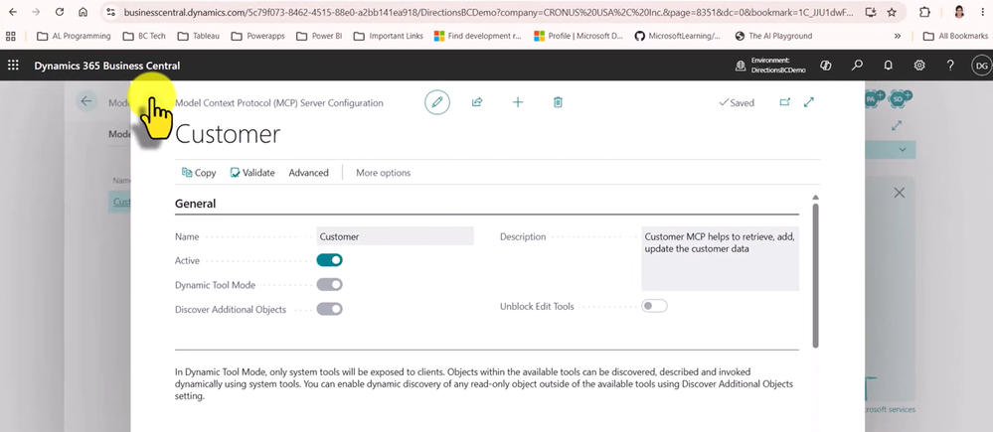This screenshot has height=432, width=993.
Task: Open browser home page icon
Action: [83, 12]
